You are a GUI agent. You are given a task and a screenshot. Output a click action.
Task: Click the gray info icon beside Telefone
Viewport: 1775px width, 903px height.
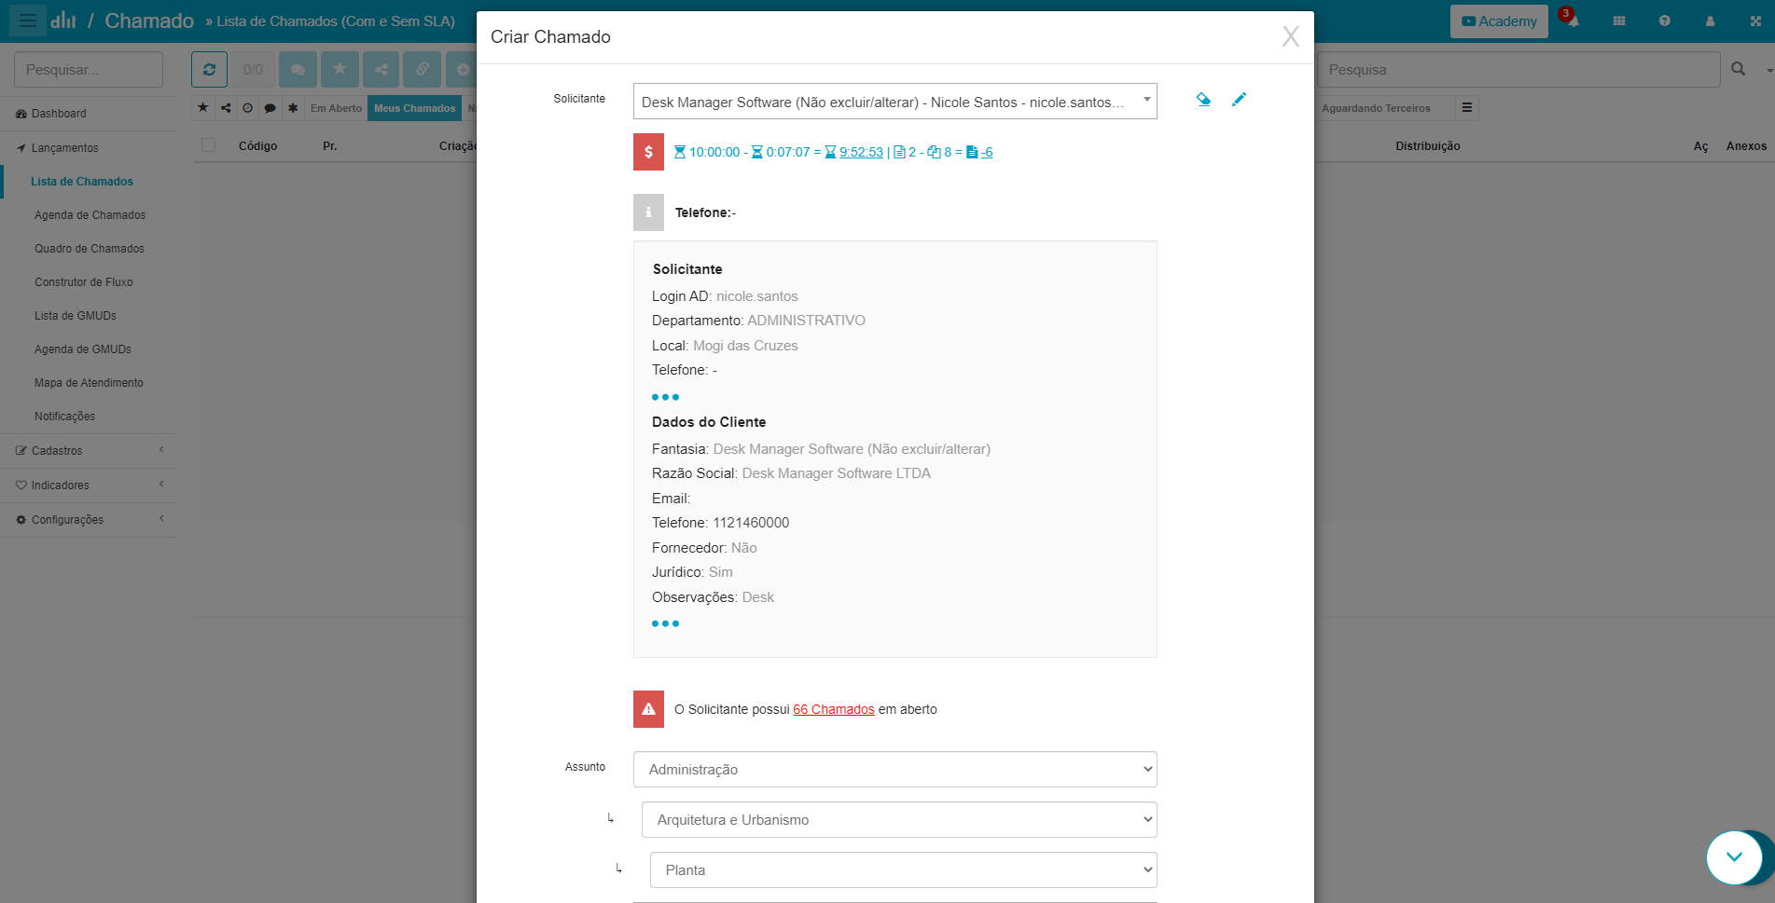point(648,212)
